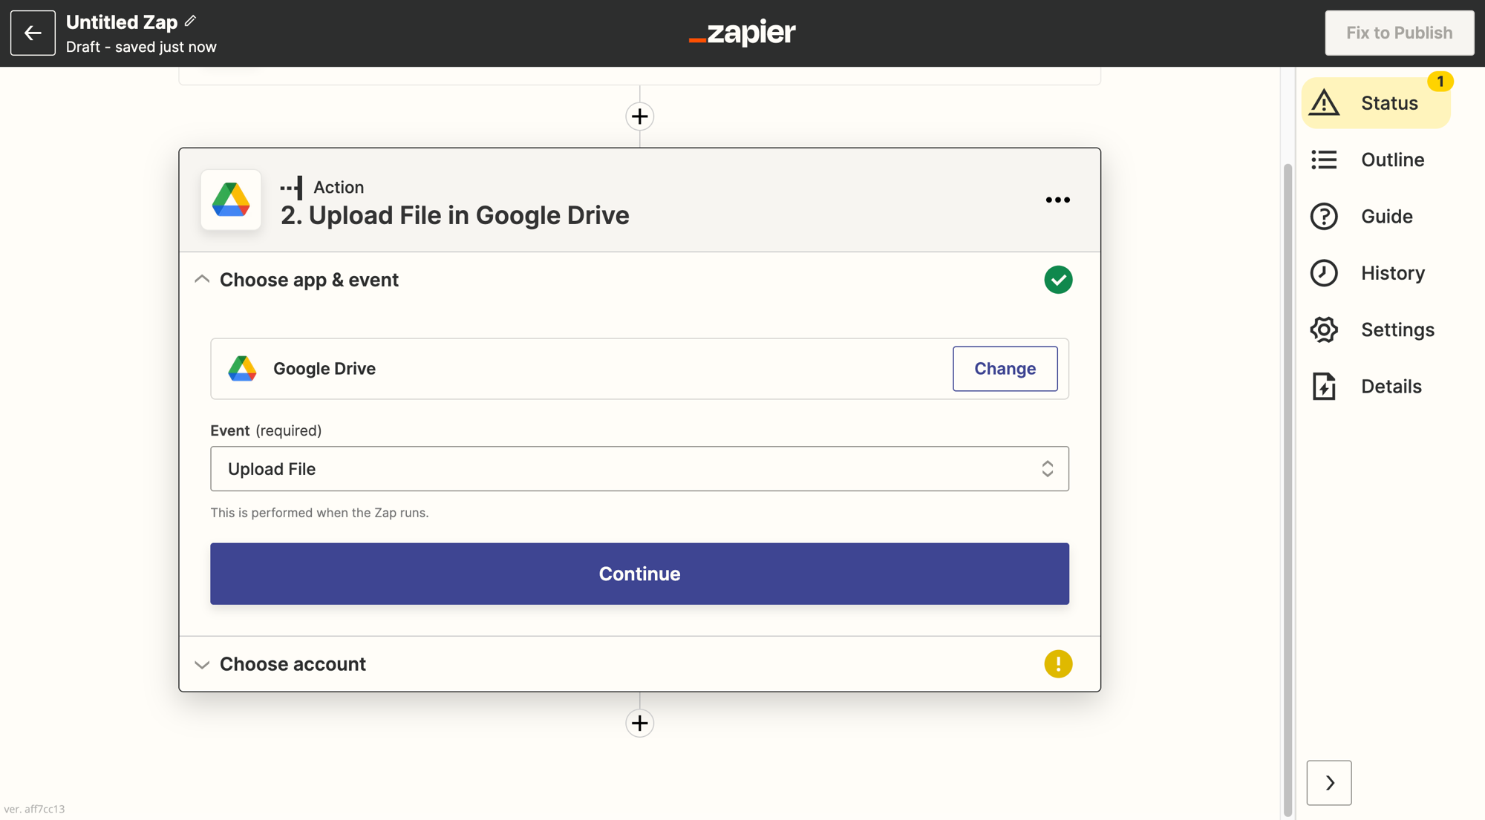Click the yellow account warning indicator
This screenshot has height=820, width=1485.
point(1058,664)
